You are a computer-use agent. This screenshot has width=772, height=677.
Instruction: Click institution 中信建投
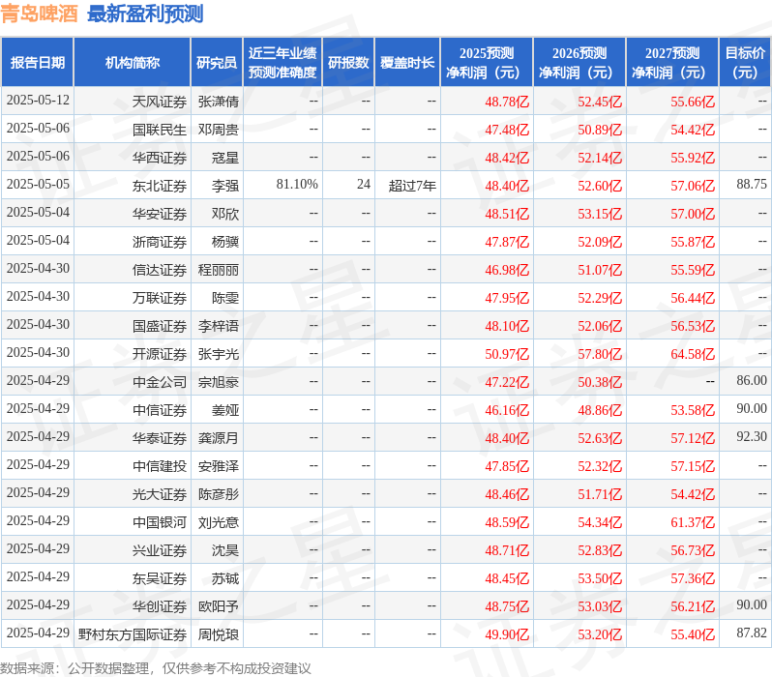click(159, 467)
